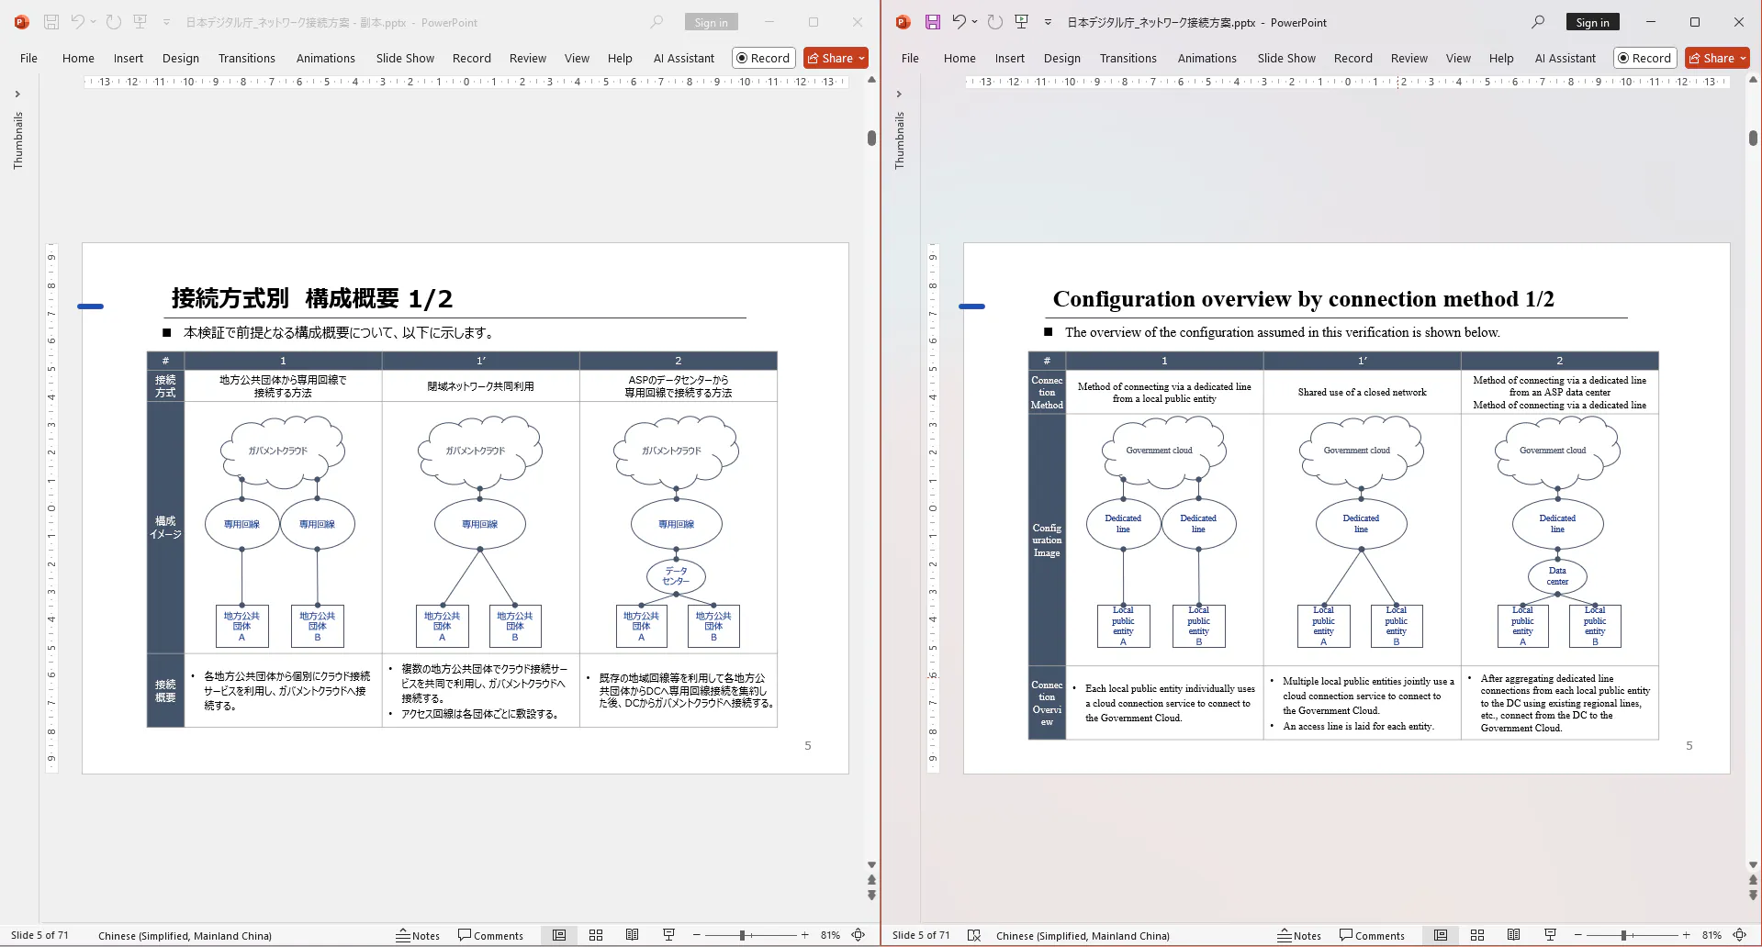The height and width of the screenshot is (947, 1762).
Task: Click the search magnifier in left window
Action: point(657,22)
